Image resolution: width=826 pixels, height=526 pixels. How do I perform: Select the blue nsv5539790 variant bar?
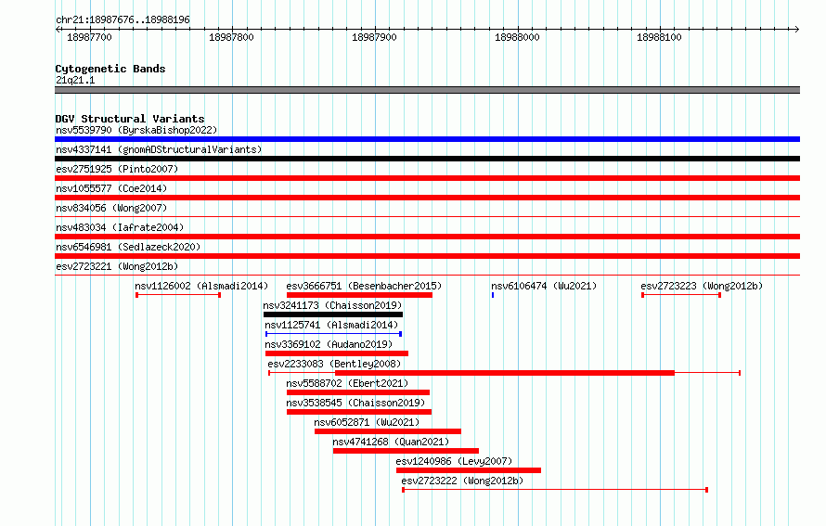click(x=427, y=139)
